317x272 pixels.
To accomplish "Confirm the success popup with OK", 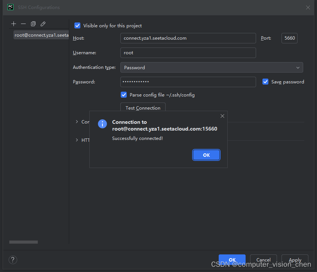I will (206, 155).
